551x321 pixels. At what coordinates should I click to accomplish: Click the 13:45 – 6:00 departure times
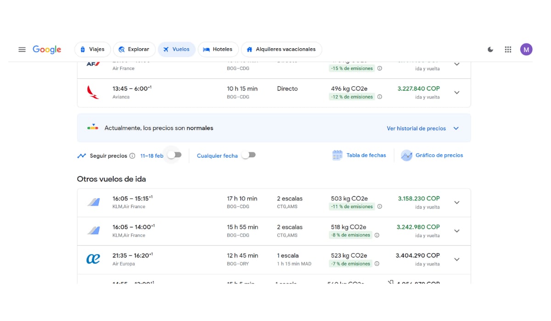point(132,89)
